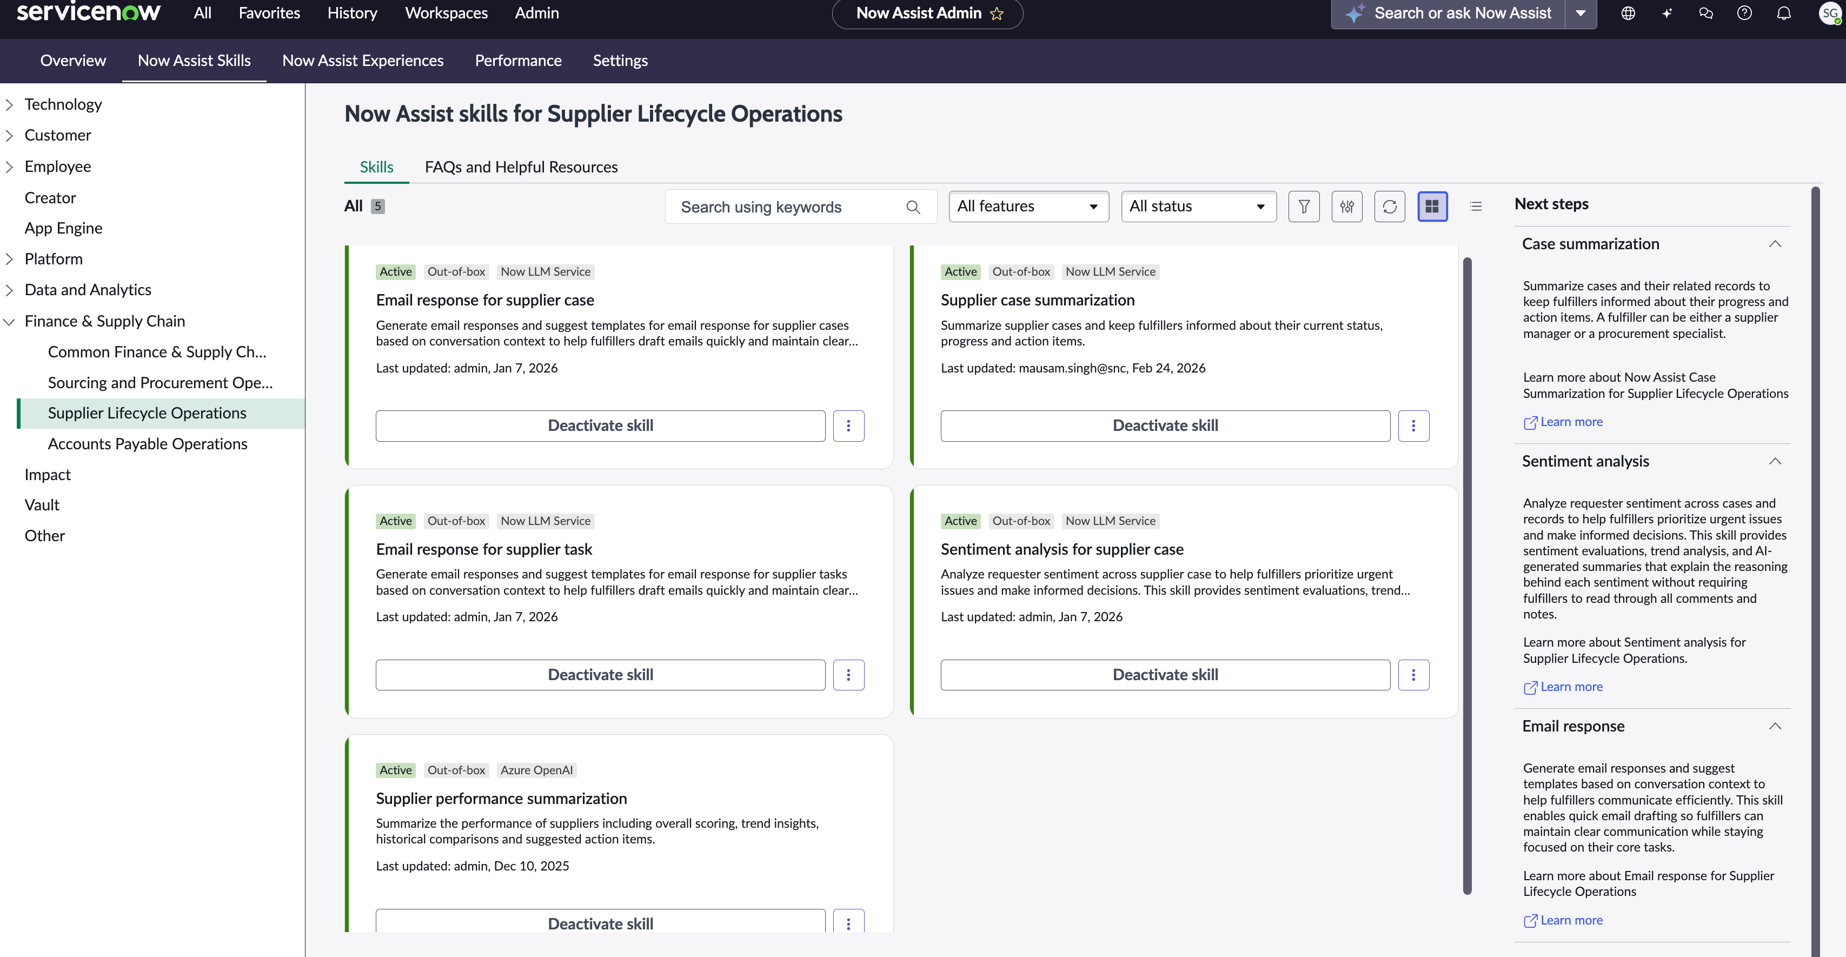Open the All menu
The image size is (1846, 957).
(203, 13)
